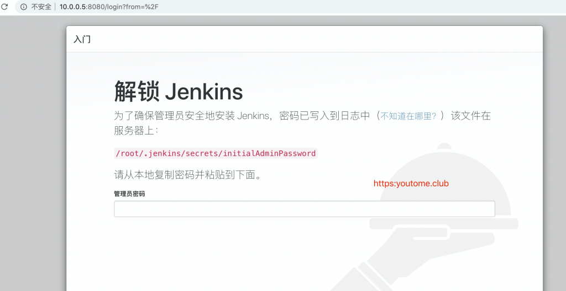Screen dimensions: 566x291
Task: Select the URL 10.0.0.5:8080/login address text
Action: (109, 7)
